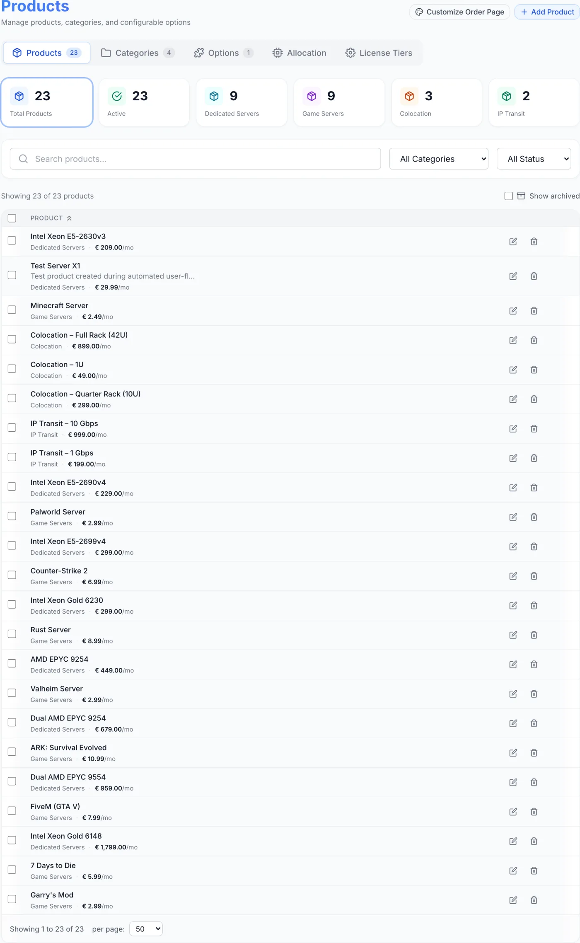
Task: Delete Intel Xeon E5-2699v4 product
Action: 534,546
